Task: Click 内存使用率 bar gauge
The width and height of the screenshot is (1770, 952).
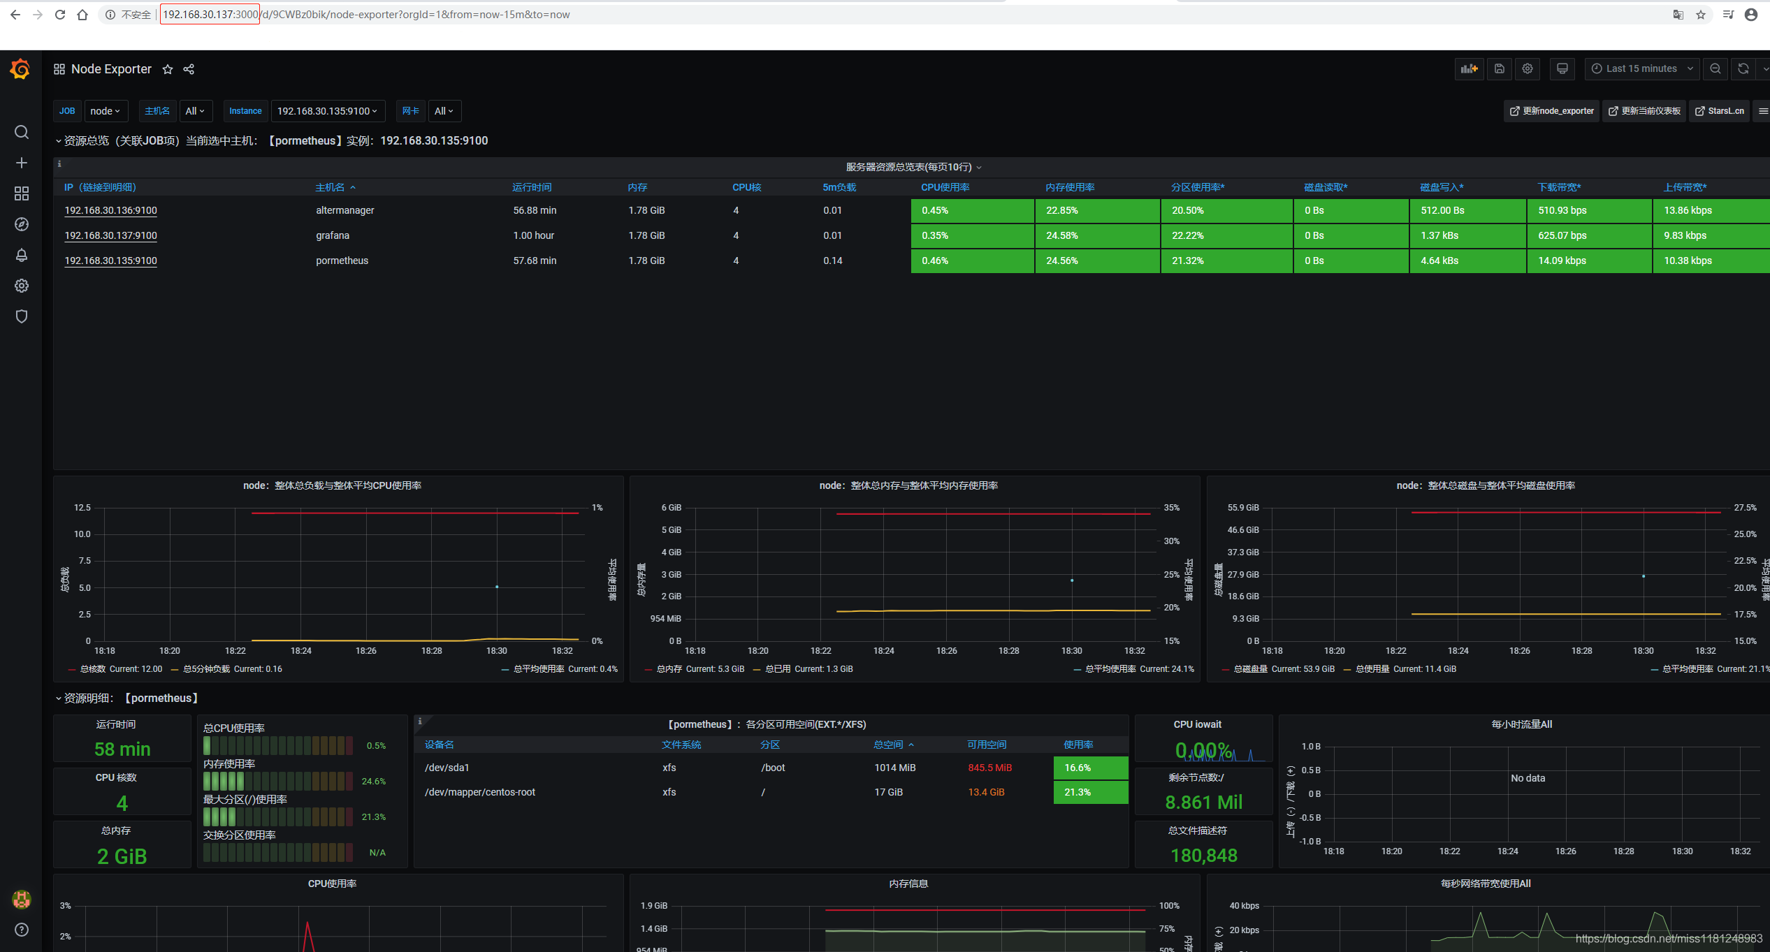Action: pyautogui.click(x=278, y=781)
